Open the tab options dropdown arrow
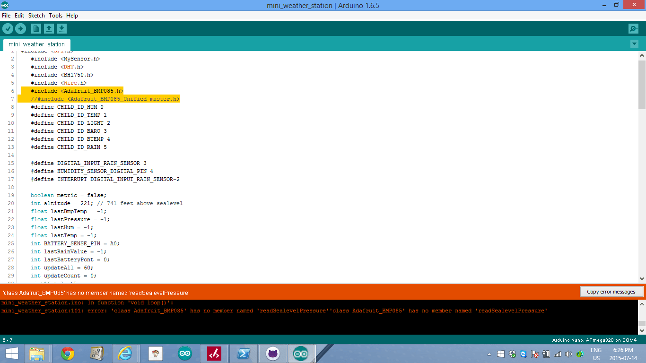Viewport: 646px width, 363px height. 634,44
